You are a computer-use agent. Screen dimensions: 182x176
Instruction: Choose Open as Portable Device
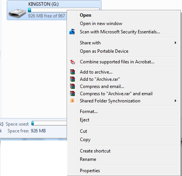coord(123,51)
